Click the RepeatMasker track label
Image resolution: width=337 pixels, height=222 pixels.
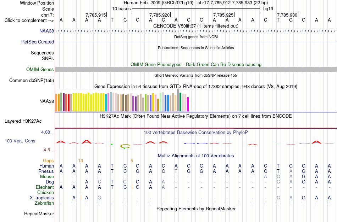pos(39,214)
